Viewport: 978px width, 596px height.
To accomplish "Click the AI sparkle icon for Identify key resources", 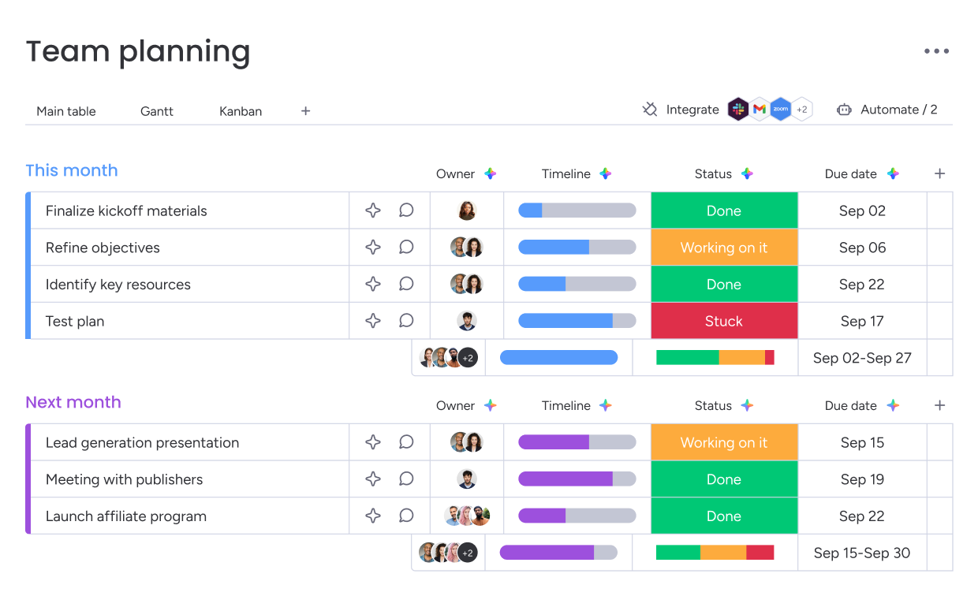I will tap(373, 285).
